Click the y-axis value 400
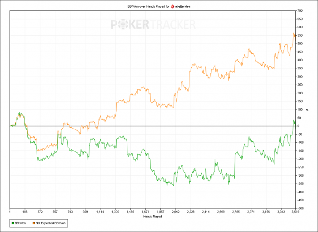Image resolution: width=318 pixels, height=232 pixels. point(300,60)
